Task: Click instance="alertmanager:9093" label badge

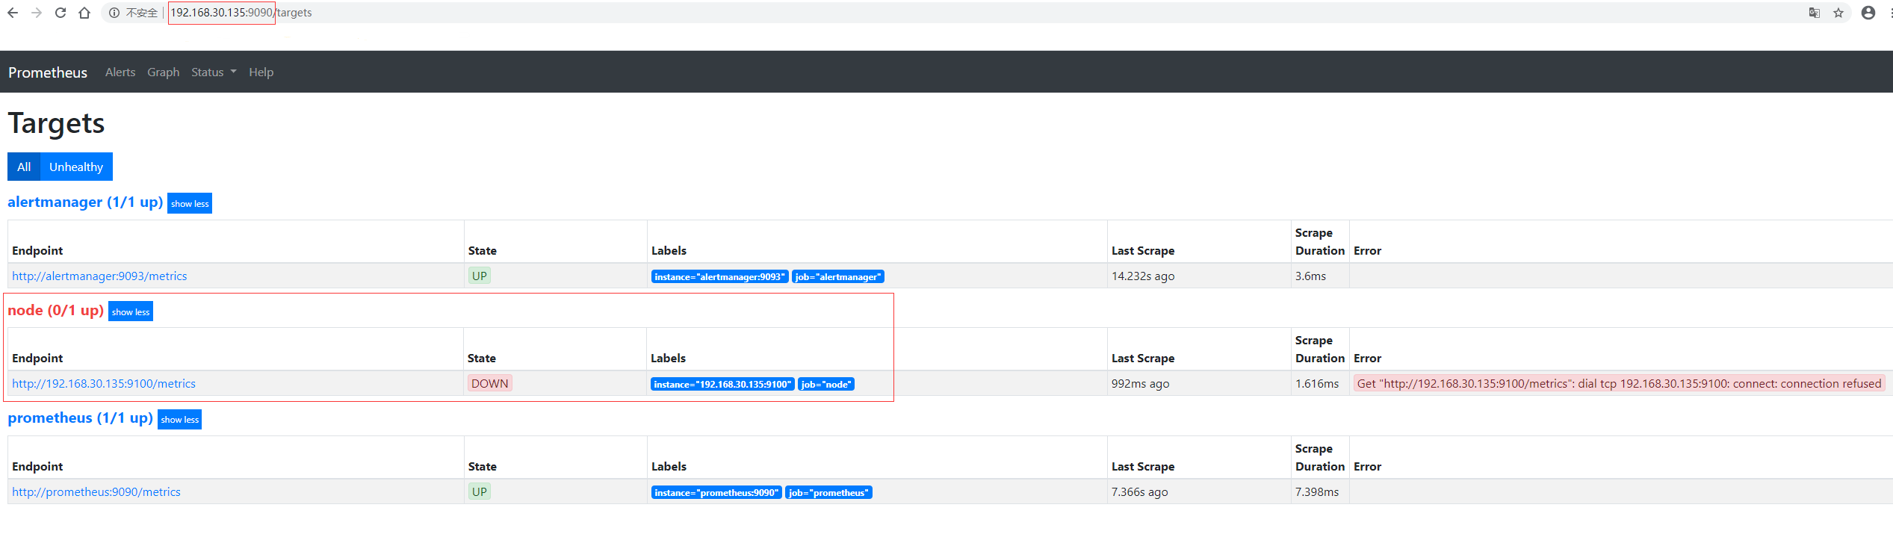Action: 720,277
